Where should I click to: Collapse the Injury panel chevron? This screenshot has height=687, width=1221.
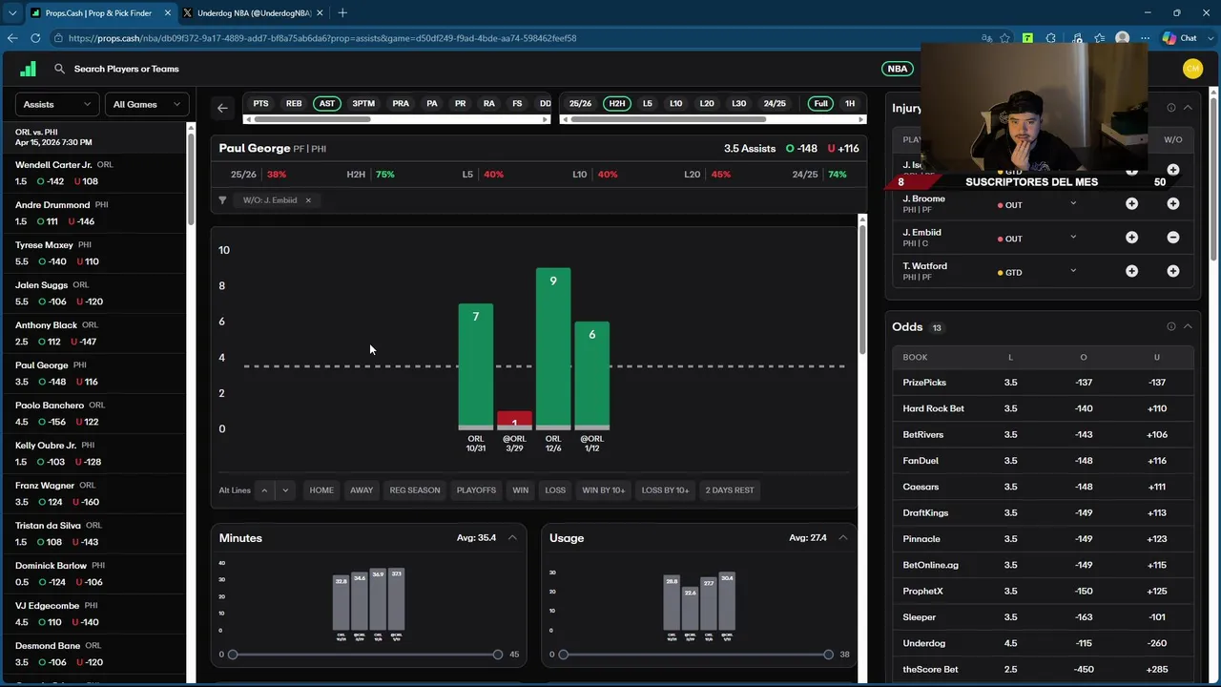(x=1188, y=108)
